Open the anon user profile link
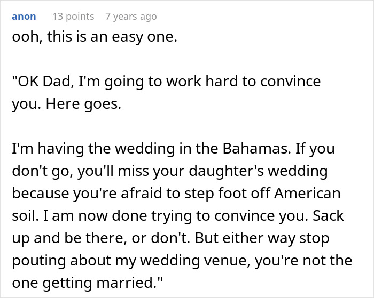This screenshot has width=374, height=298. point(24,17)
